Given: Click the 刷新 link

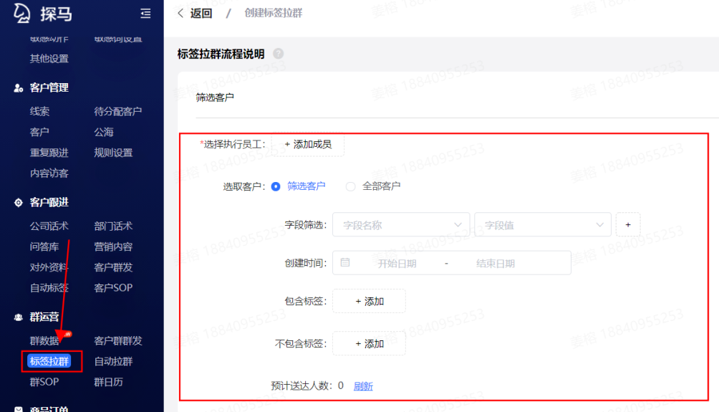Looking at the screenshot, I should pos(363,385).
